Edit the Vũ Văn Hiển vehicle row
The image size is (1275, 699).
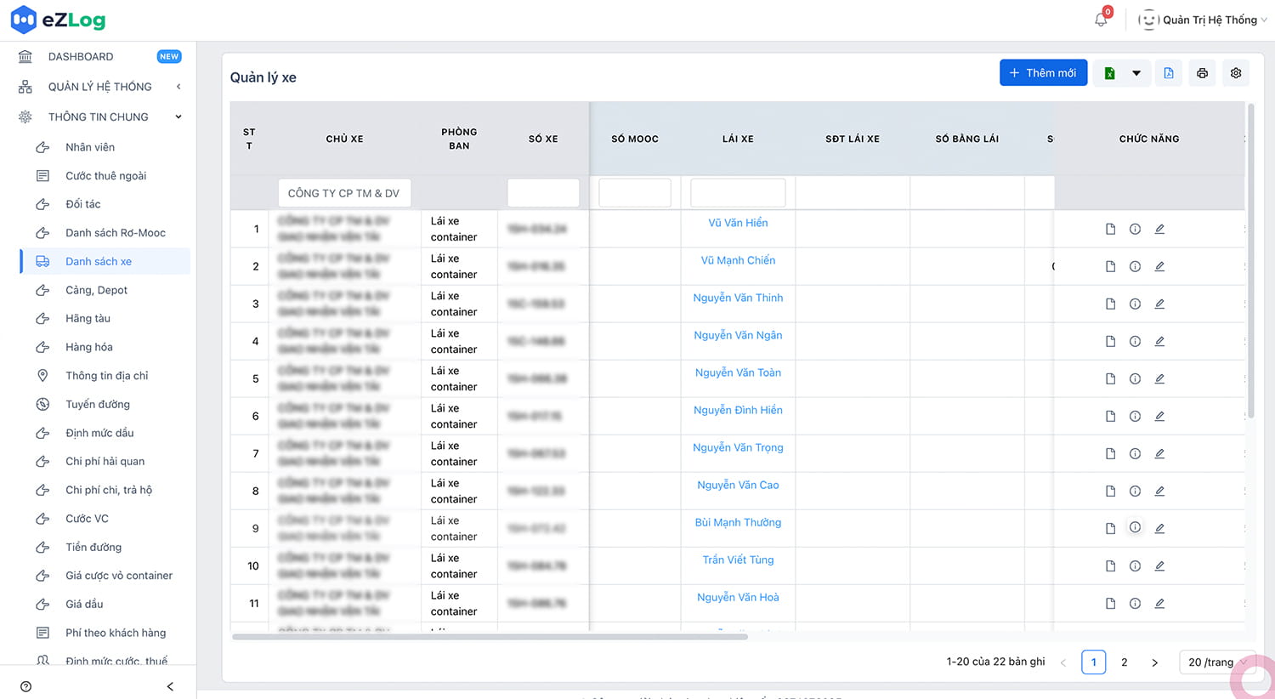click(x=1159, y=229)
